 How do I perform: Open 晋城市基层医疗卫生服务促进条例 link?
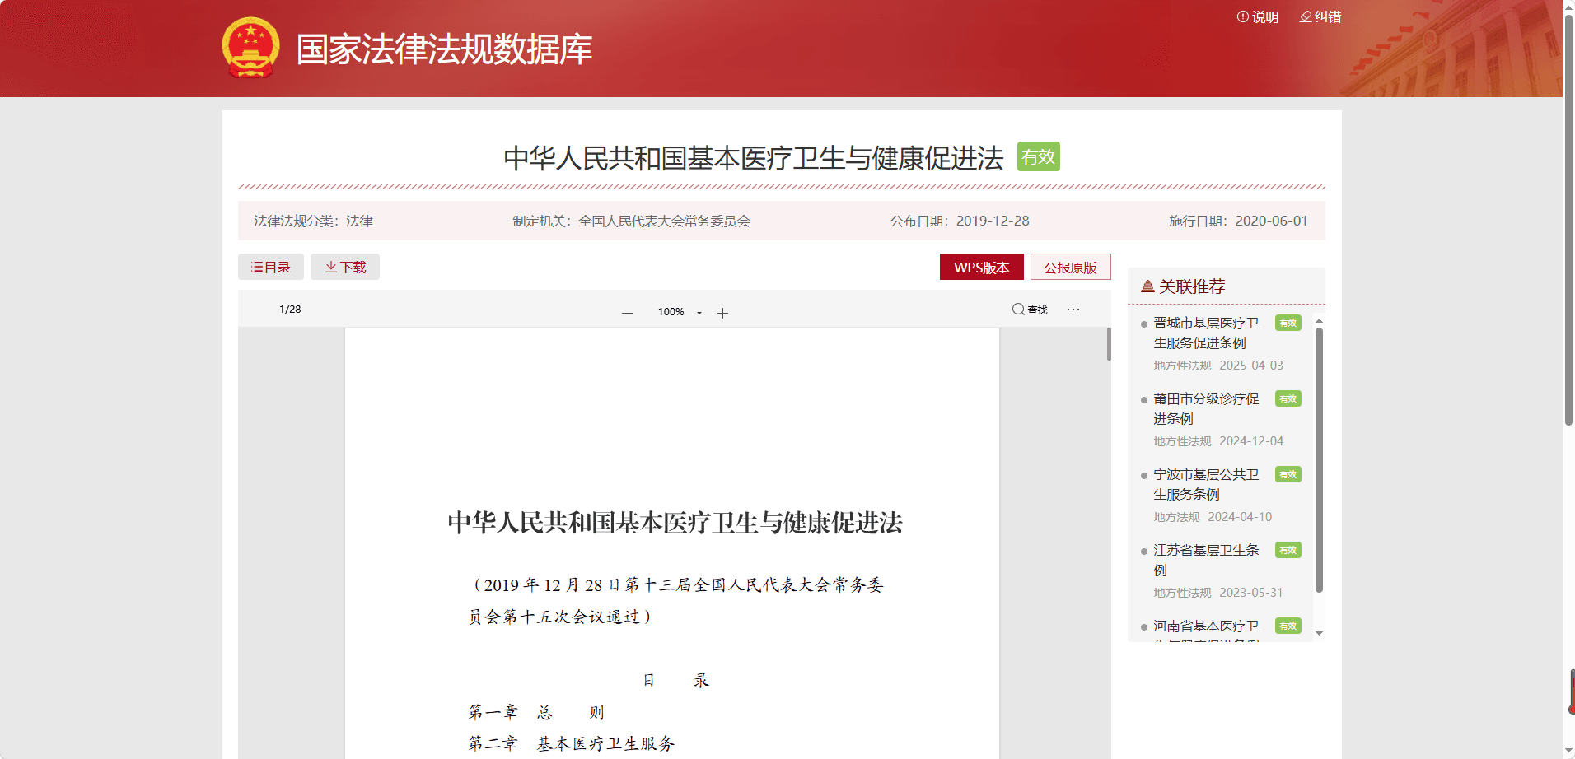[x=1206, y=333]
